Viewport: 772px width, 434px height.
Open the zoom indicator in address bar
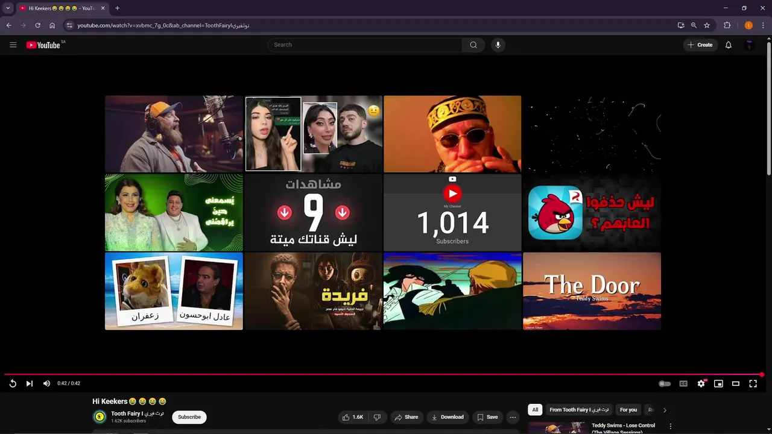click(x=694, y=25)
